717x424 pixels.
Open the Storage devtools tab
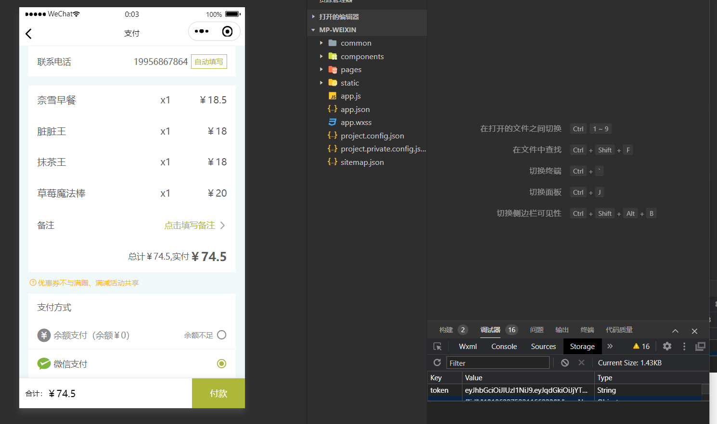click(582, 346)
